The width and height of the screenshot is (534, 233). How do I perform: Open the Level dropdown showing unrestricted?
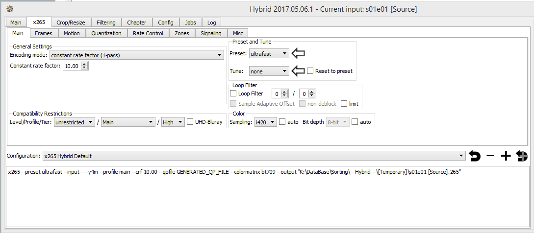[x=74, y=122]
